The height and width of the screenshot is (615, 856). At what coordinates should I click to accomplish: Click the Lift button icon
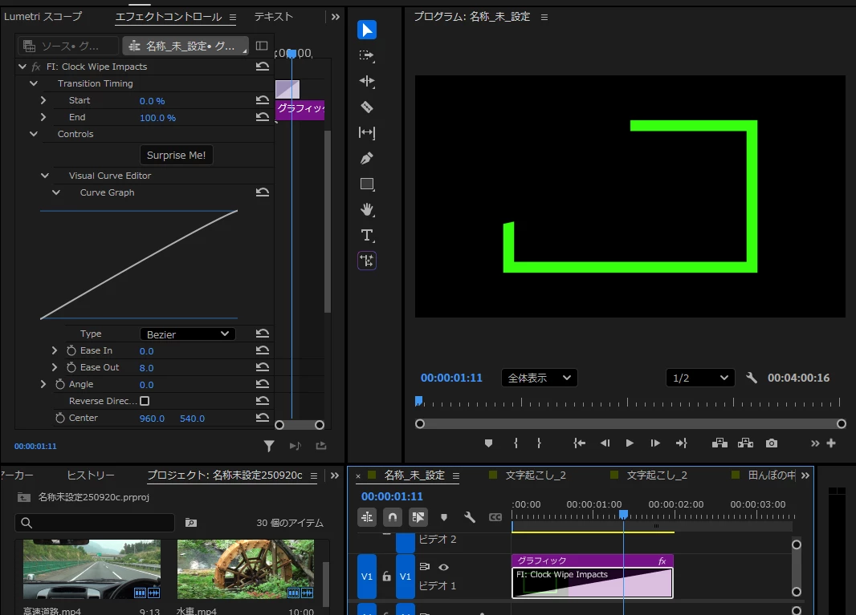(x=719, y=443)
